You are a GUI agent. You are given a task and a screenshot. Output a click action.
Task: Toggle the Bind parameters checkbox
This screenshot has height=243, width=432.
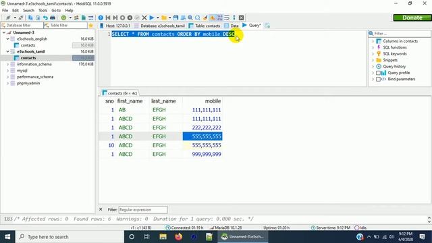pyautogui.click(x=378, y=79)
